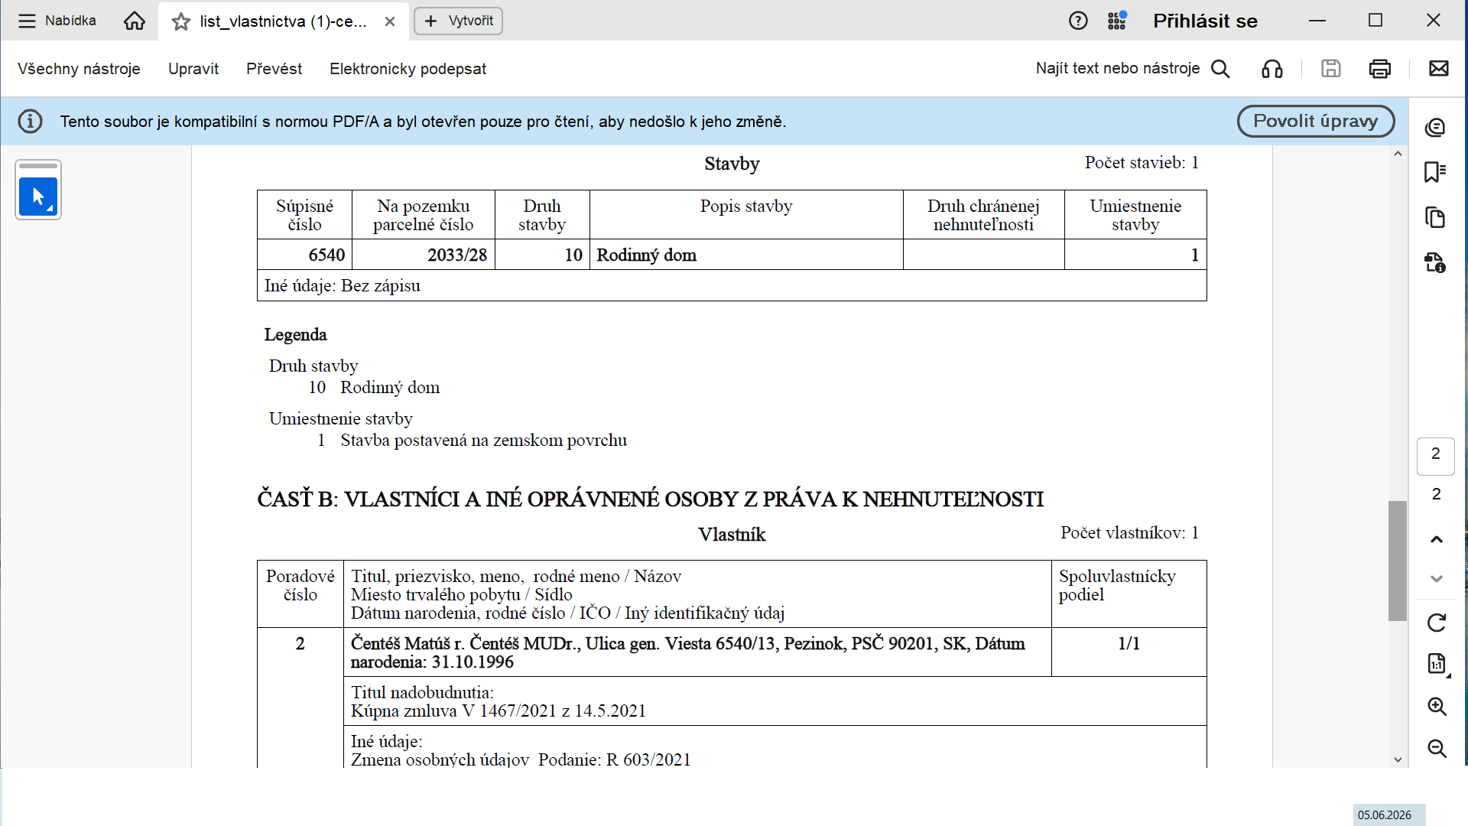Click Zmena osobných údajov Podanie text
The width and height of the screenshot is (1468, 826).
tap(520, 759)
